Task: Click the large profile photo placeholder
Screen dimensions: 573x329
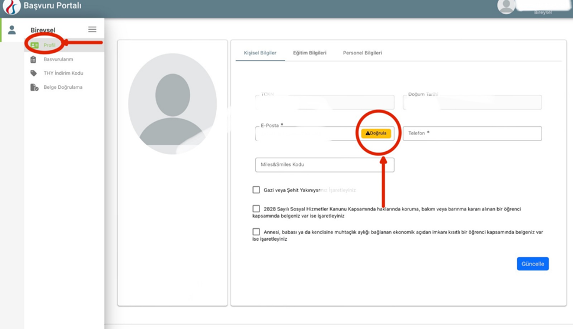Action: tap(172, 104)
